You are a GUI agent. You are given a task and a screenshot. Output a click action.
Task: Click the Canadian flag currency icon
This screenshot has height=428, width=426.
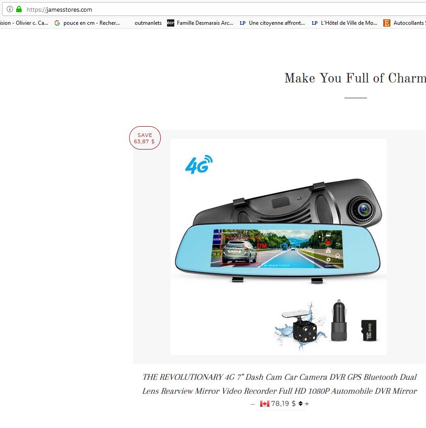click(x=264, y=403)
